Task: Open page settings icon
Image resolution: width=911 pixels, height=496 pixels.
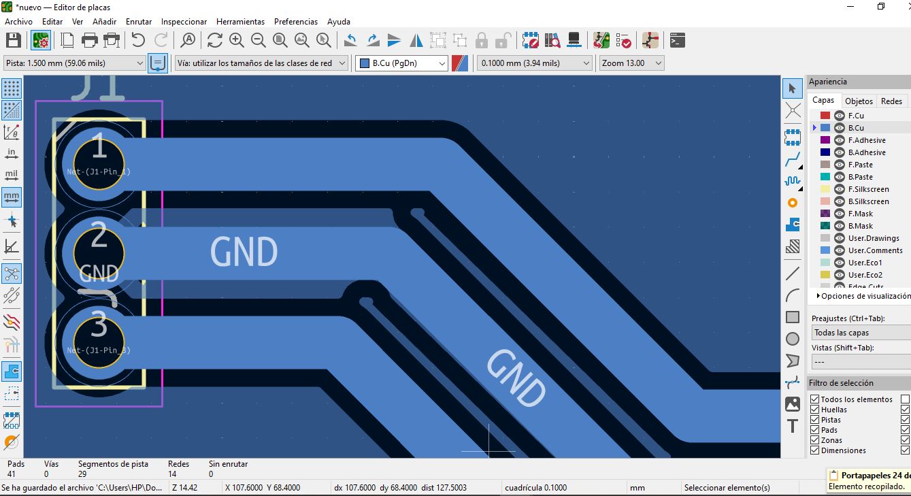Action: tap(67, 40)
